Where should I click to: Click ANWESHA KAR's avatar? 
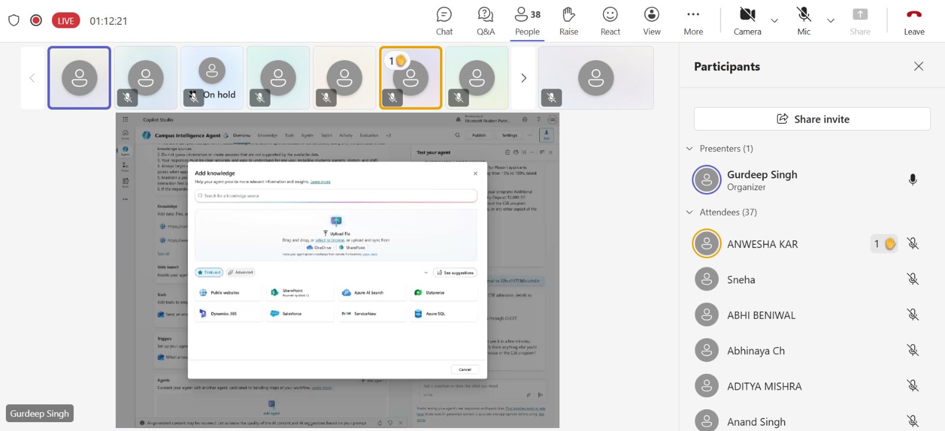(706, 244)
